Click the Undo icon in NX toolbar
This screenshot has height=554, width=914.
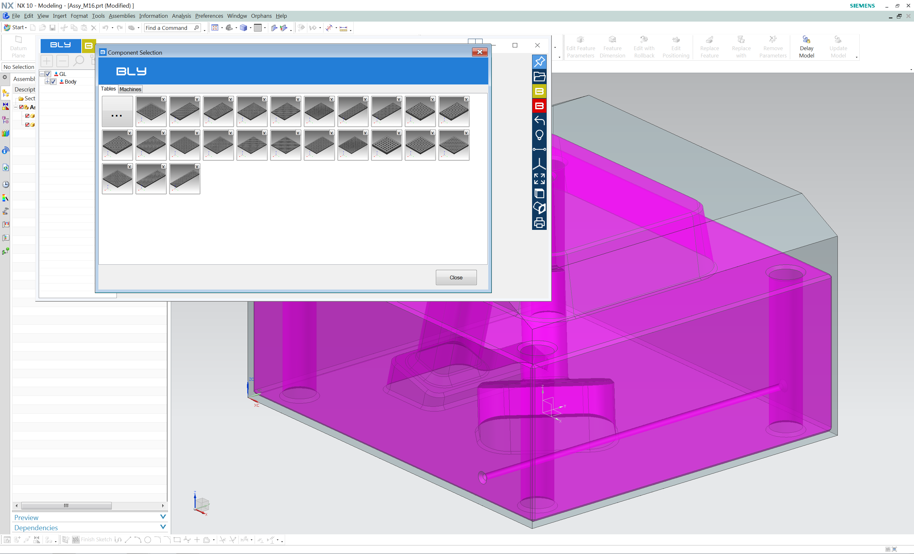[x=105, y=28]
